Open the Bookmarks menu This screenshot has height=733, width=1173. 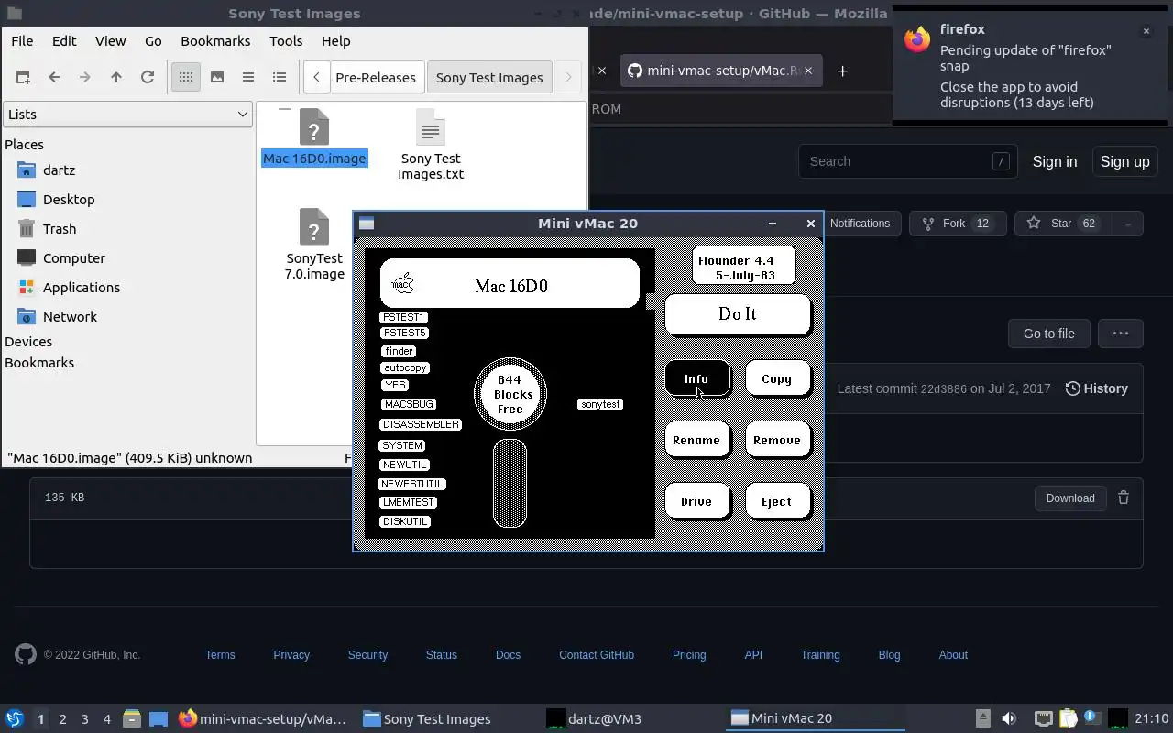tap(215, 41)
